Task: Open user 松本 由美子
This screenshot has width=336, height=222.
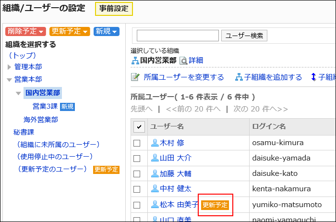Action: (x=179, y=204)
